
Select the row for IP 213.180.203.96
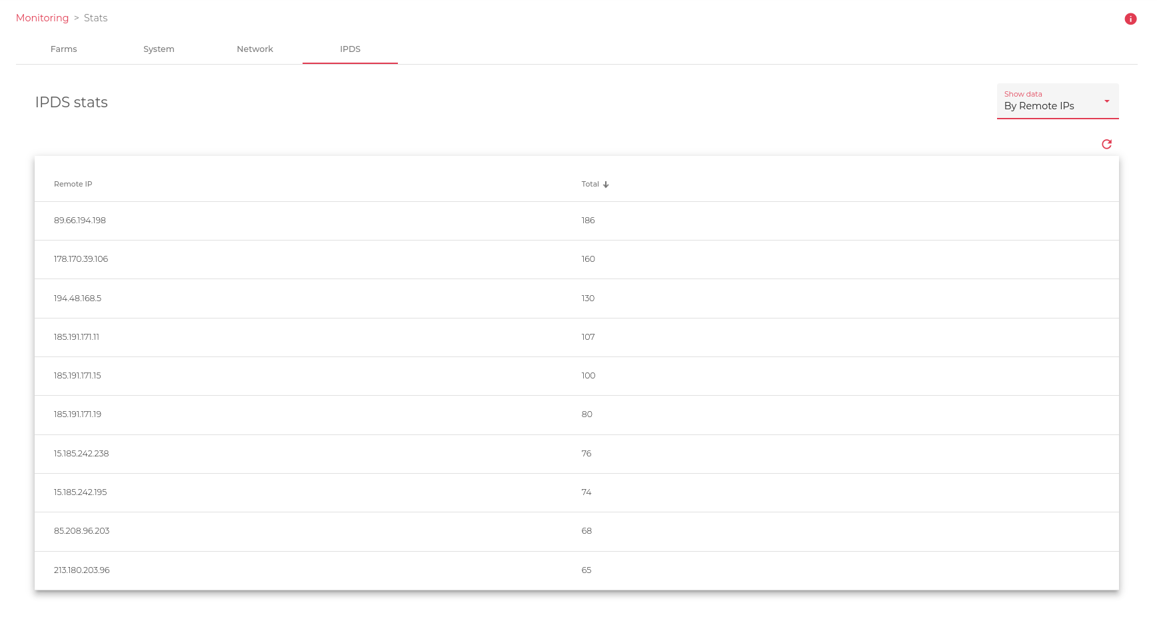81,570
